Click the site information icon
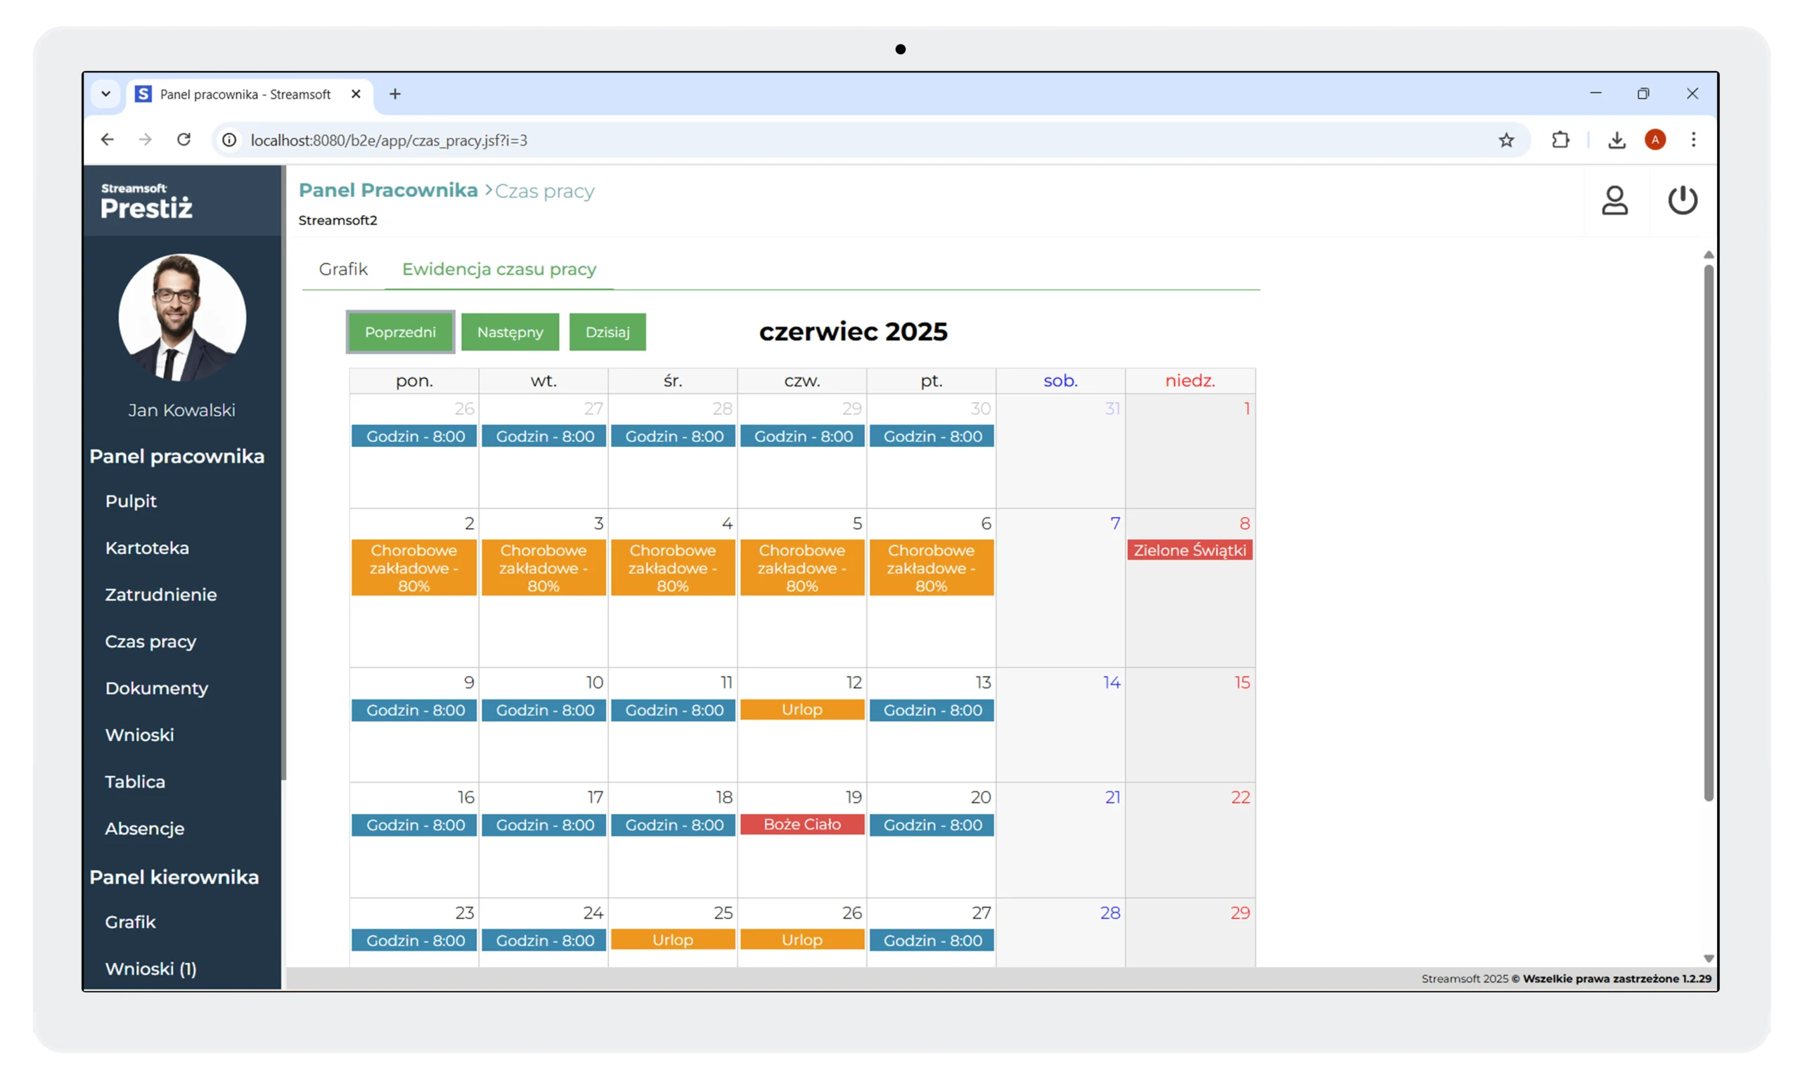Screen dimensions: 1800x1079 [229, 140]
